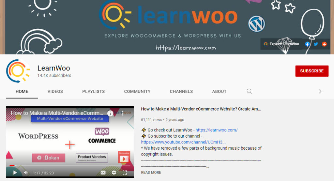Open the video player three-dot menu

123,113
